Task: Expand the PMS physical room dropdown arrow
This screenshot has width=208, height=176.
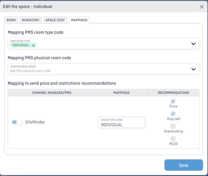Action: tap(193, 69)
